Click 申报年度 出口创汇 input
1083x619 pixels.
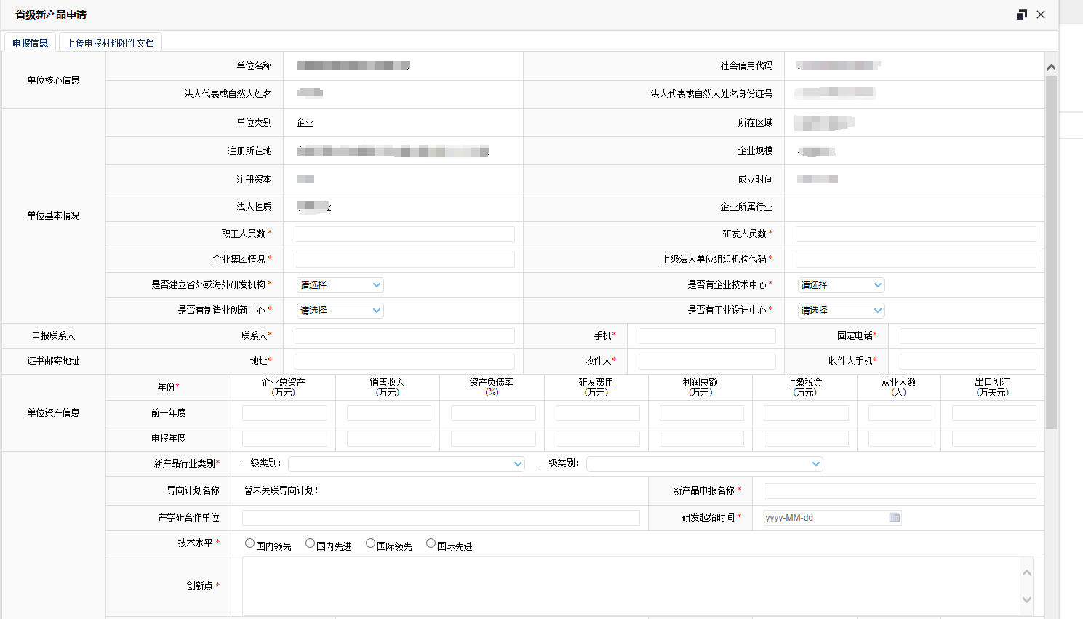click(x=994, y=439)
